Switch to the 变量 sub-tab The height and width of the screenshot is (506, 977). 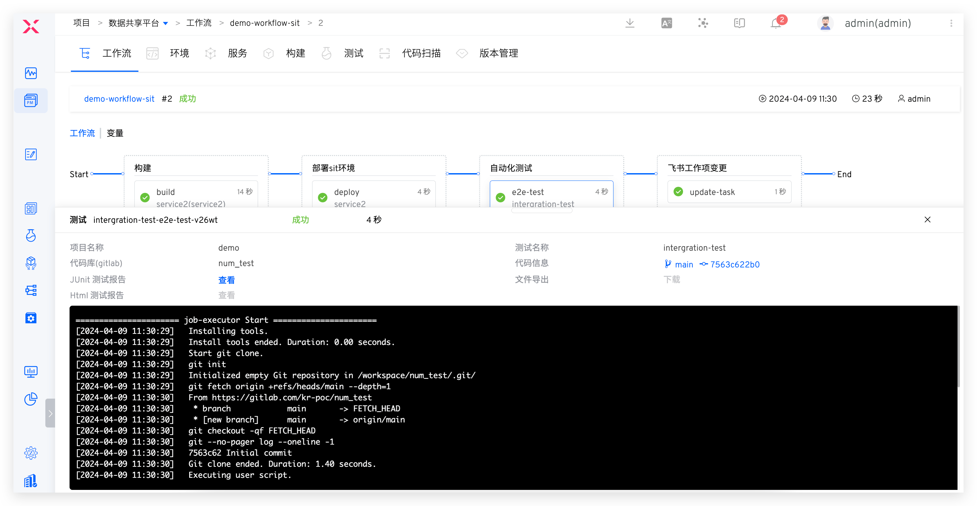click(x=115, y=133)
